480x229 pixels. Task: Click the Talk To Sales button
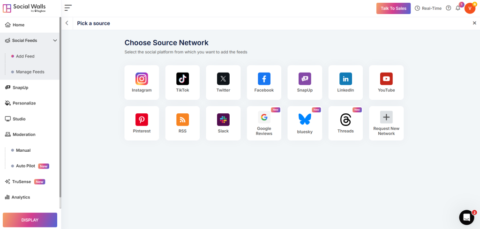coord(393,8)
